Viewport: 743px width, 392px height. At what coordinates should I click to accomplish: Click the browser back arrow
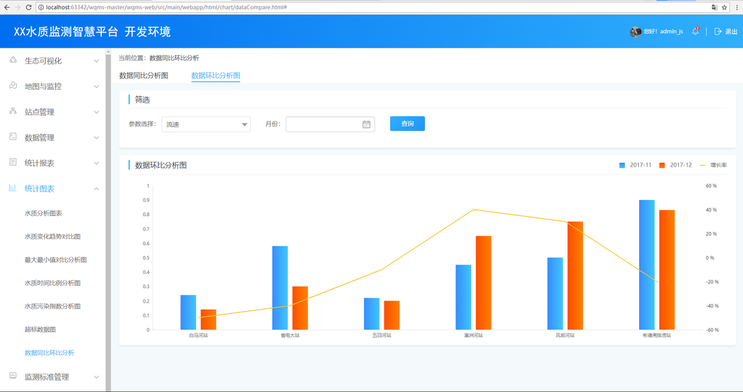pyautogui.click(x=7, y=7)
